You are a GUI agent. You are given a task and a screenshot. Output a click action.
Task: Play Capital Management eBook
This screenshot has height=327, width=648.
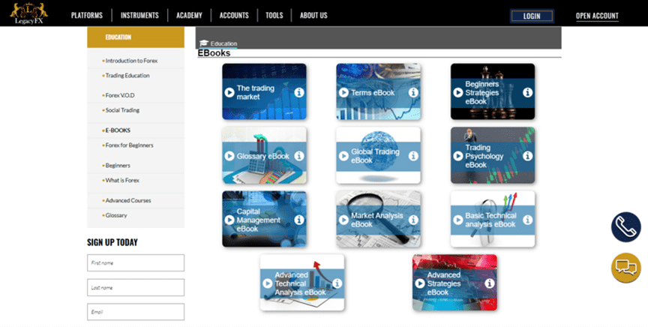229,220
